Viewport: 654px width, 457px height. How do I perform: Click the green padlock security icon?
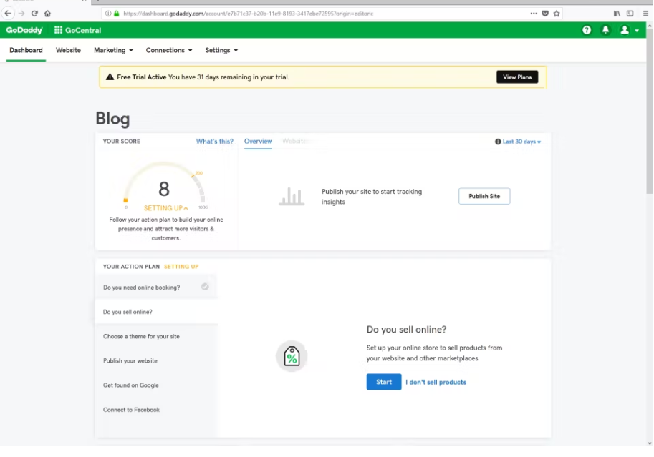(x=116, y=14)
